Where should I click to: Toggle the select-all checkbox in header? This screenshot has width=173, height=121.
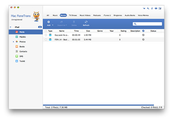tap(46, 31)
